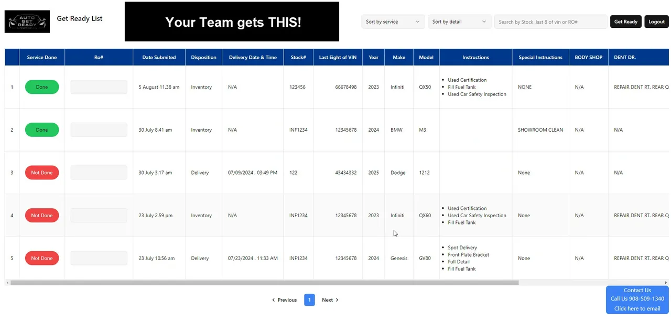
Task: Click the Ro# field in row 1
Action: click(99, 87)
